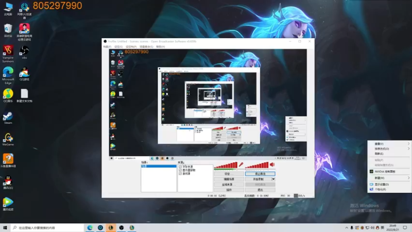This screenshot has height=232, width=412.
Task: Open the Windows Start menu
Action: (5, 227)
